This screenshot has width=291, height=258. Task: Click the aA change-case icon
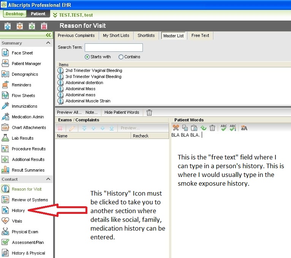[x=244, y=128]
